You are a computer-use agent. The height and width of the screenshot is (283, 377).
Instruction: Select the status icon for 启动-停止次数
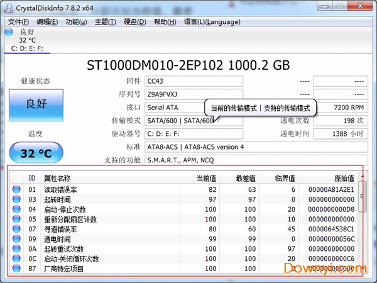16,209
